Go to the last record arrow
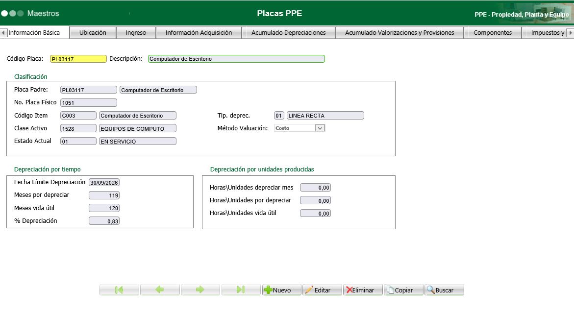 [241, 290]
